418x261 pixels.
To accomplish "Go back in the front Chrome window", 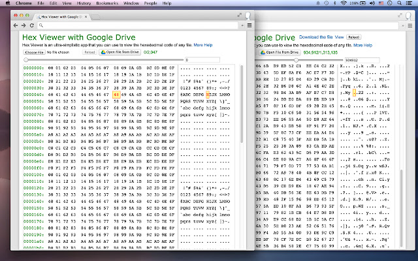I will tap(16, 25).
